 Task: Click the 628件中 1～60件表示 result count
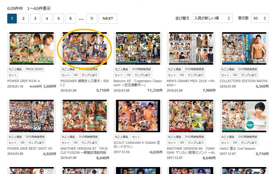pyautogui.click(x=29, y=8)
